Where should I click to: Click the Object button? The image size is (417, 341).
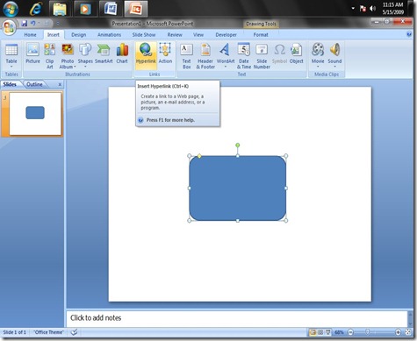tap(296, 53)
